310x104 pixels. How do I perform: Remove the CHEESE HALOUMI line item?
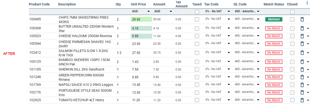pos(302,36)
